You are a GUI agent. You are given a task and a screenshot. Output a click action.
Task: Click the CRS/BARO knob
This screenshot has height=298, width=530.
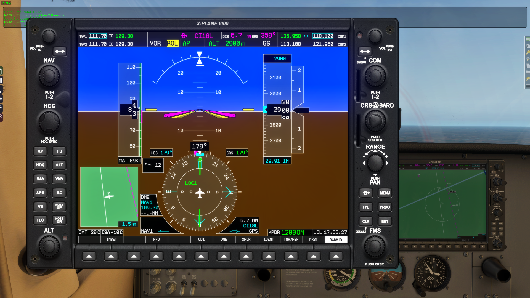point(375,121)
